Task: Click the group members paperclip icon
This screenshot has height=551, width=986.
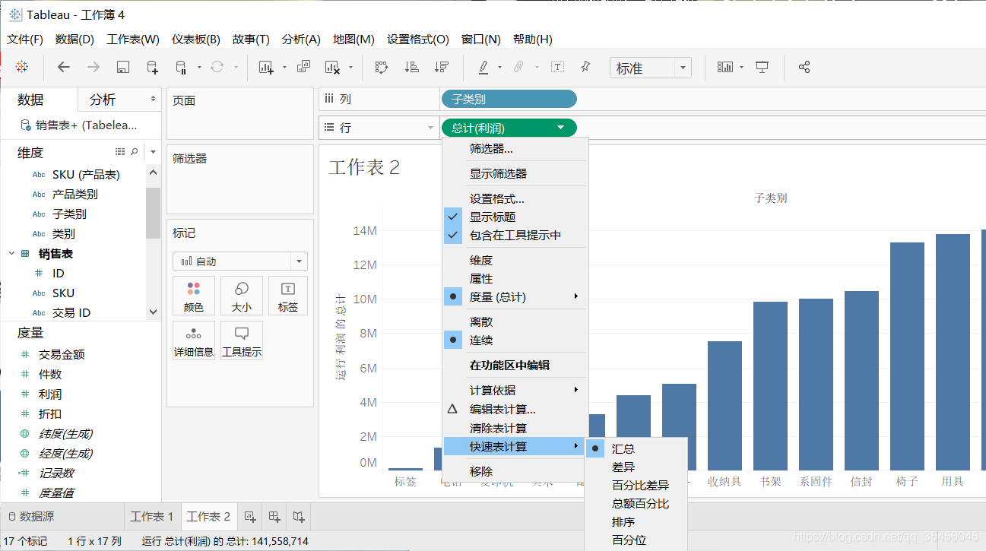Action: 518,67
